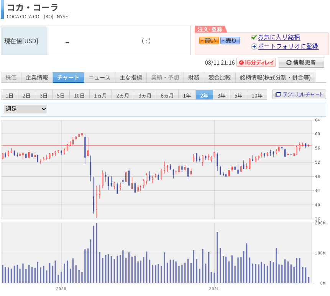Open the 主な指標 tab
Screen dimensions: 330x296
(131, 78)
